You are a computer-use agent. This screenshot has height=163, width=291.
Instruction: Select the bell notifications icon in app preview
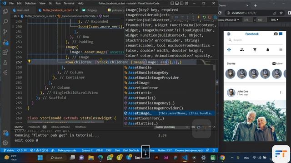268,49
